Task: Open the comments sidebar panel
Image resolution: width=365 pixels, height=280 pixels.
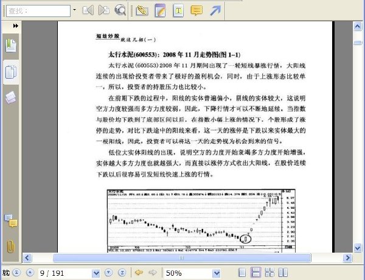Action: coord(11,220)
